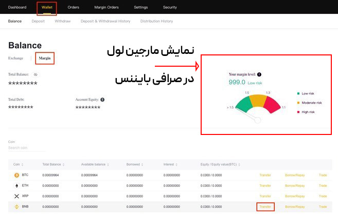This screenshot has height=214, width=338.
Task: Switch to the Margin balance tab
Action: [x=45, y=58]
